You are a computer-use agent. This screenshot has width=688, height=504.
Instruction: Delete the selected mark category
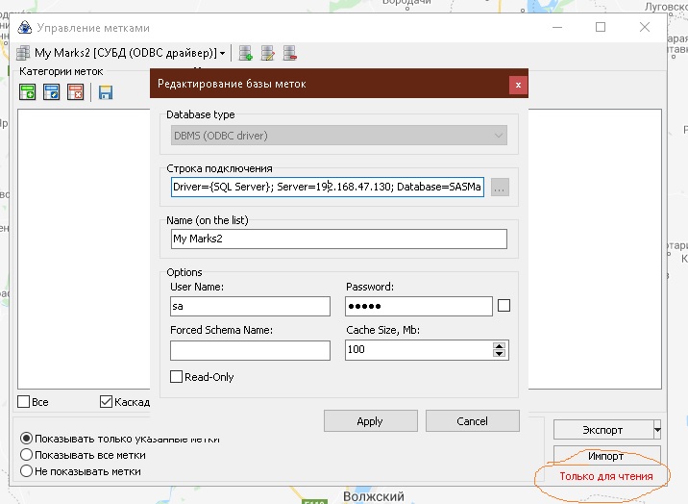76,92
